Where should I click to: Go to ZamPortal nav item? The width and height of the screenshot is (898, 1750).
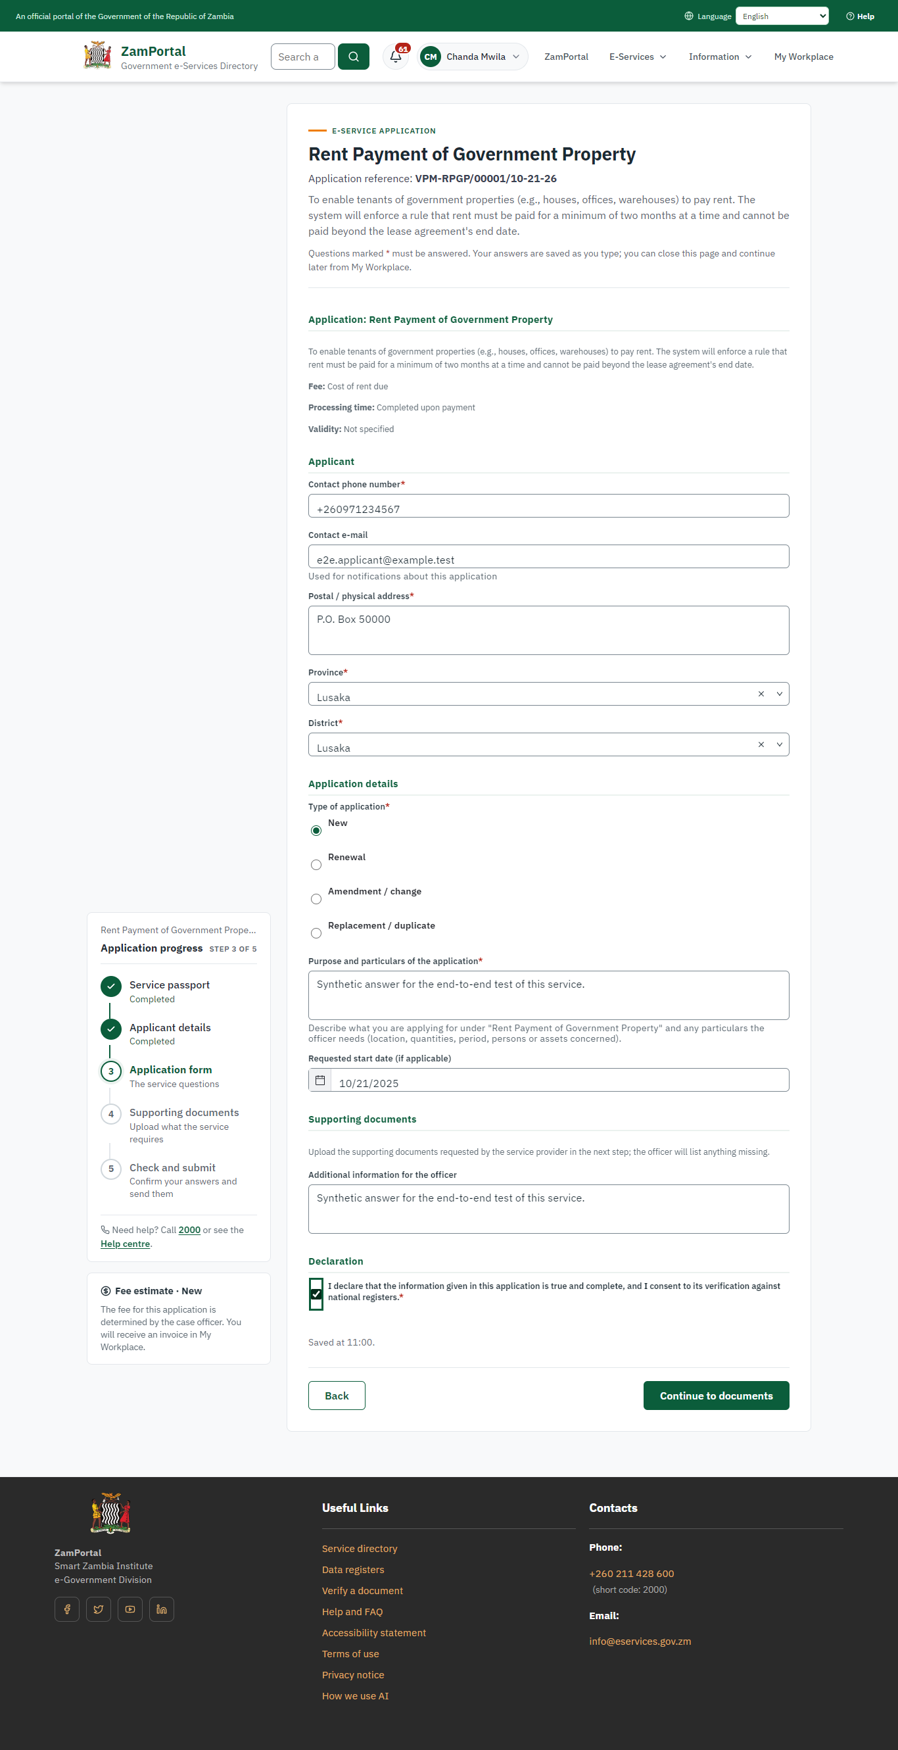[566, 57]
